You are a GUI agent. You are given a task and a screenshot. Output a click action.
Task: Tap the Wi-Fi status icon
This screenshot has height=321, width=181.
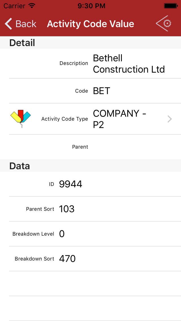[32, 6]
